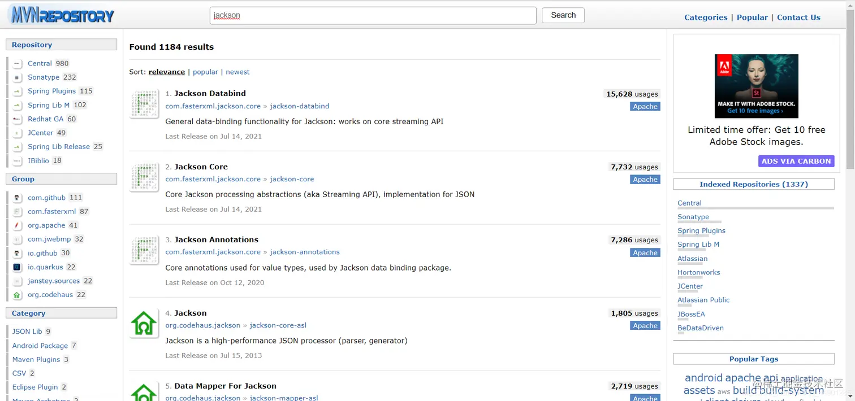Click the ADS VIA CARBON button
This screenshot has height=401, width=855.
[x=796, y=161]
